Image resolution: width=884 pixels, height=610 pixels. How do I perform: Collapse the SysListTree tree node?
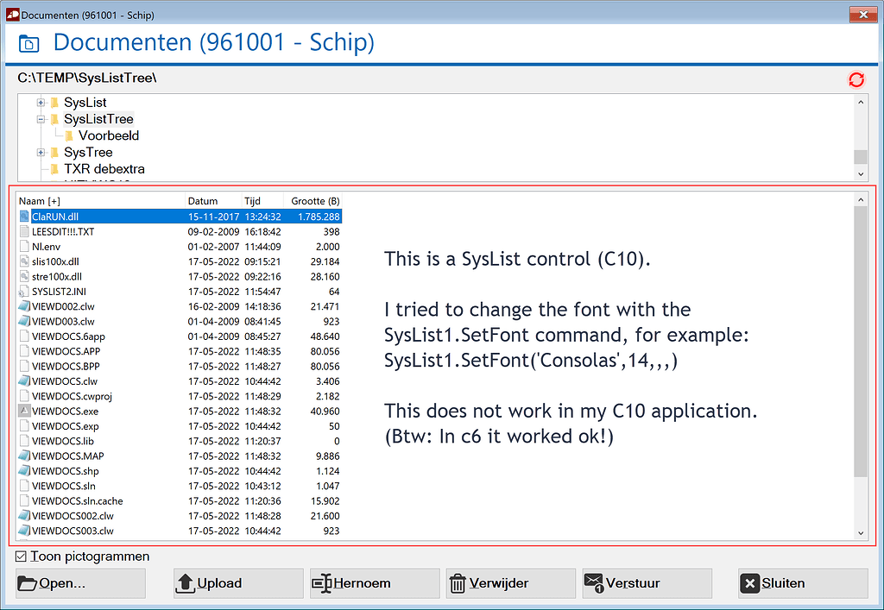tap(41, 119)
